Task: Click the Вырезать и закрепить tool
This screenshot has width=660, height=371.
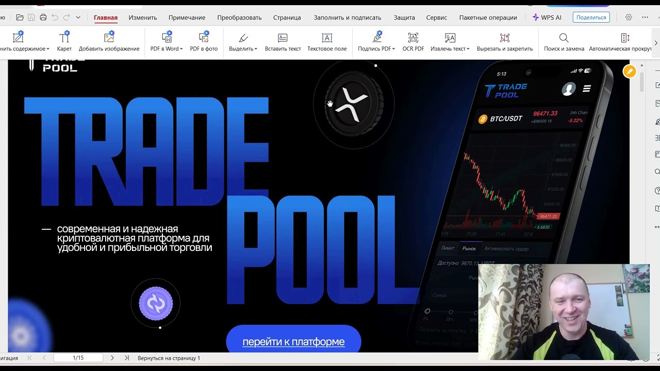Action: coord(505,42)
